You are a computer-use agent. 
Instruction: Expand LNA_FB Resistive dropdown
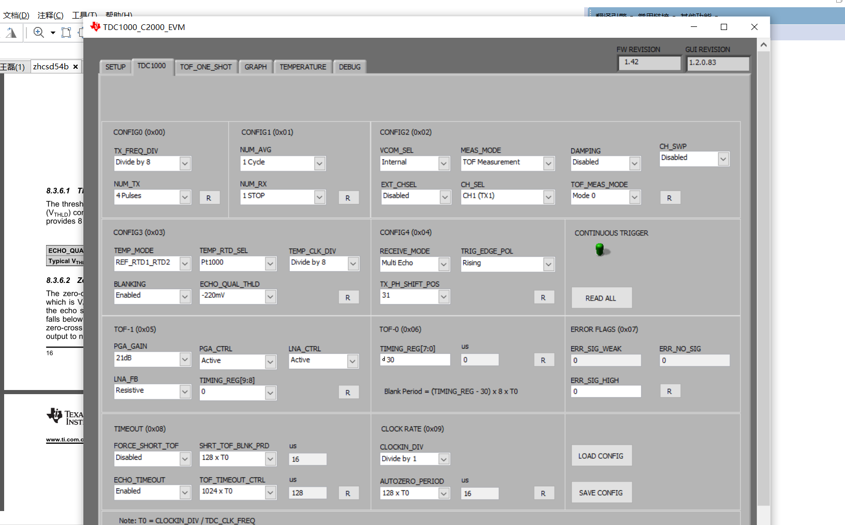pyautogui.click(x=185, y=392)
